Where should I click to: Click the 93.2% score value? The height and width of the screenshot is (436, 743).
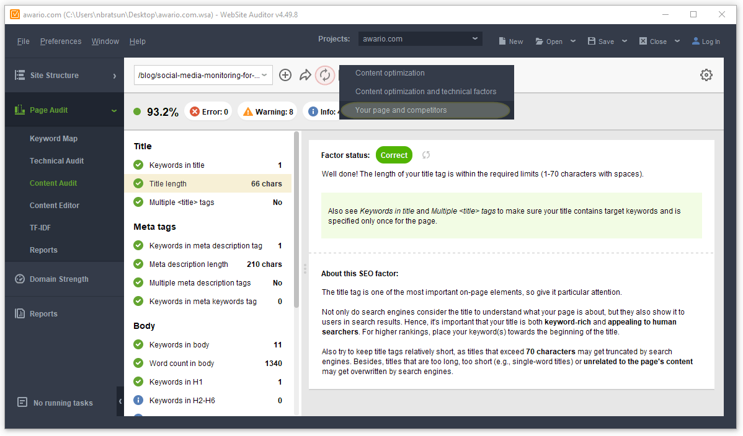pos(162,111)
